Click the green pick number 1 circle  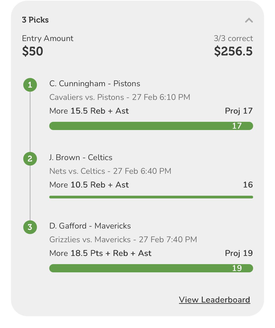click(30, 85)
